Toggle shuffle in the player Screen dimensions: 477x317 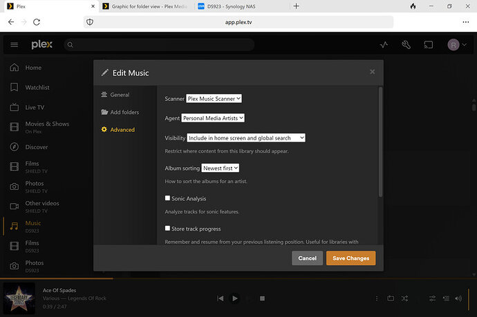404,298
